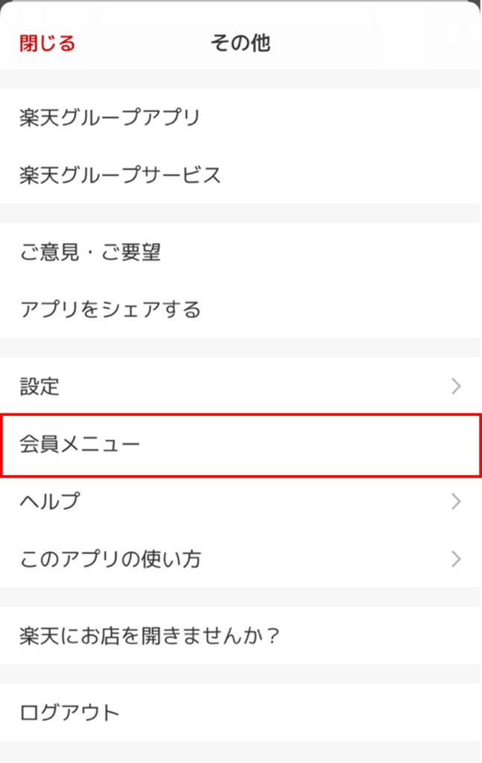This screenshot has height=763, width=482.
Task: Click the empty gray area below ログアウト
Action: tap(240, 753)
